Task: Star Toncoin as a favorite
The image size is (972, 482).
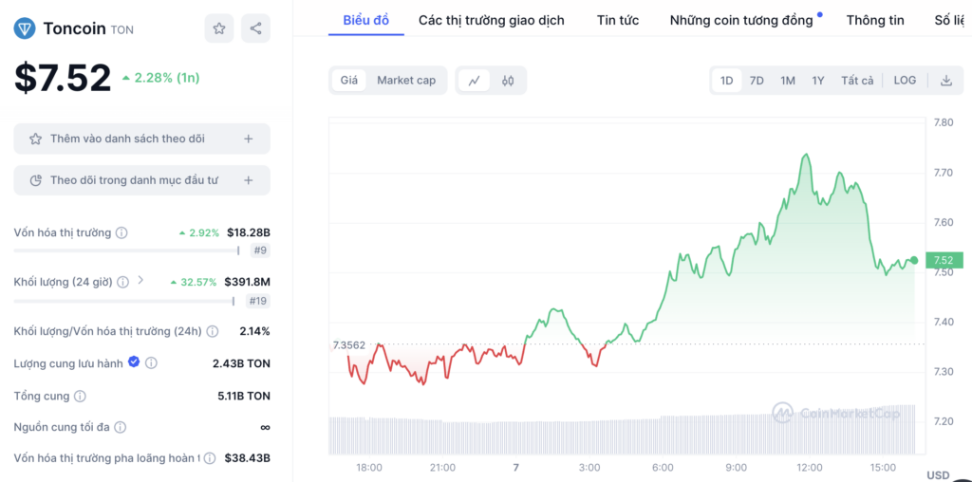Action: [219, 28]
